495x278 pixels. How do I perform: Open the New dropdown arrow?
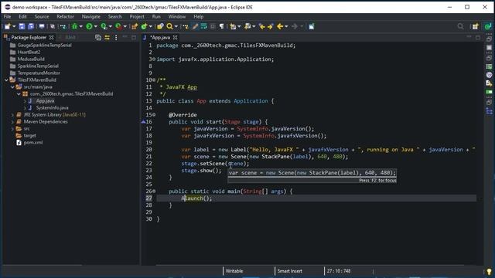point(14,26)
